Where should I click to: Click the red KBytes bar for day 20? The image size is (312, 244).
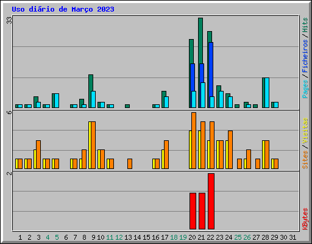pyautogui.click(x=193, y=211)
